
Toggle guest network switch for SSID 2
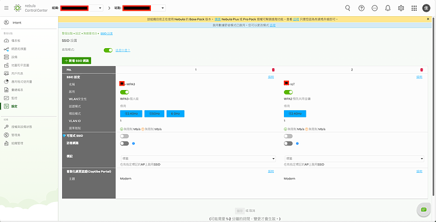pyautogui.click(x=288, y=144)
